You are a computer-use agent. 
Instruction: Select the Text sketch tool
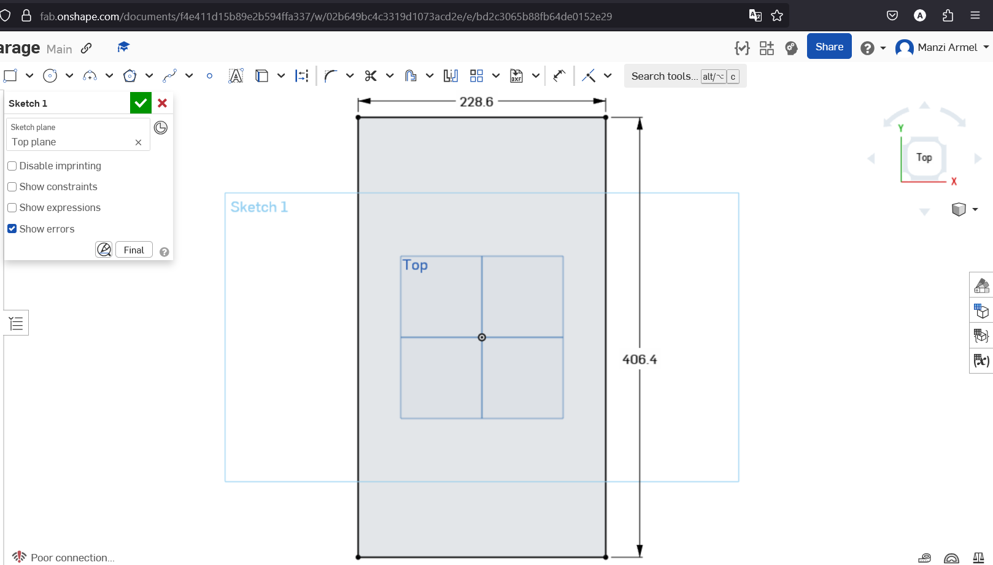tap(236, 75)
